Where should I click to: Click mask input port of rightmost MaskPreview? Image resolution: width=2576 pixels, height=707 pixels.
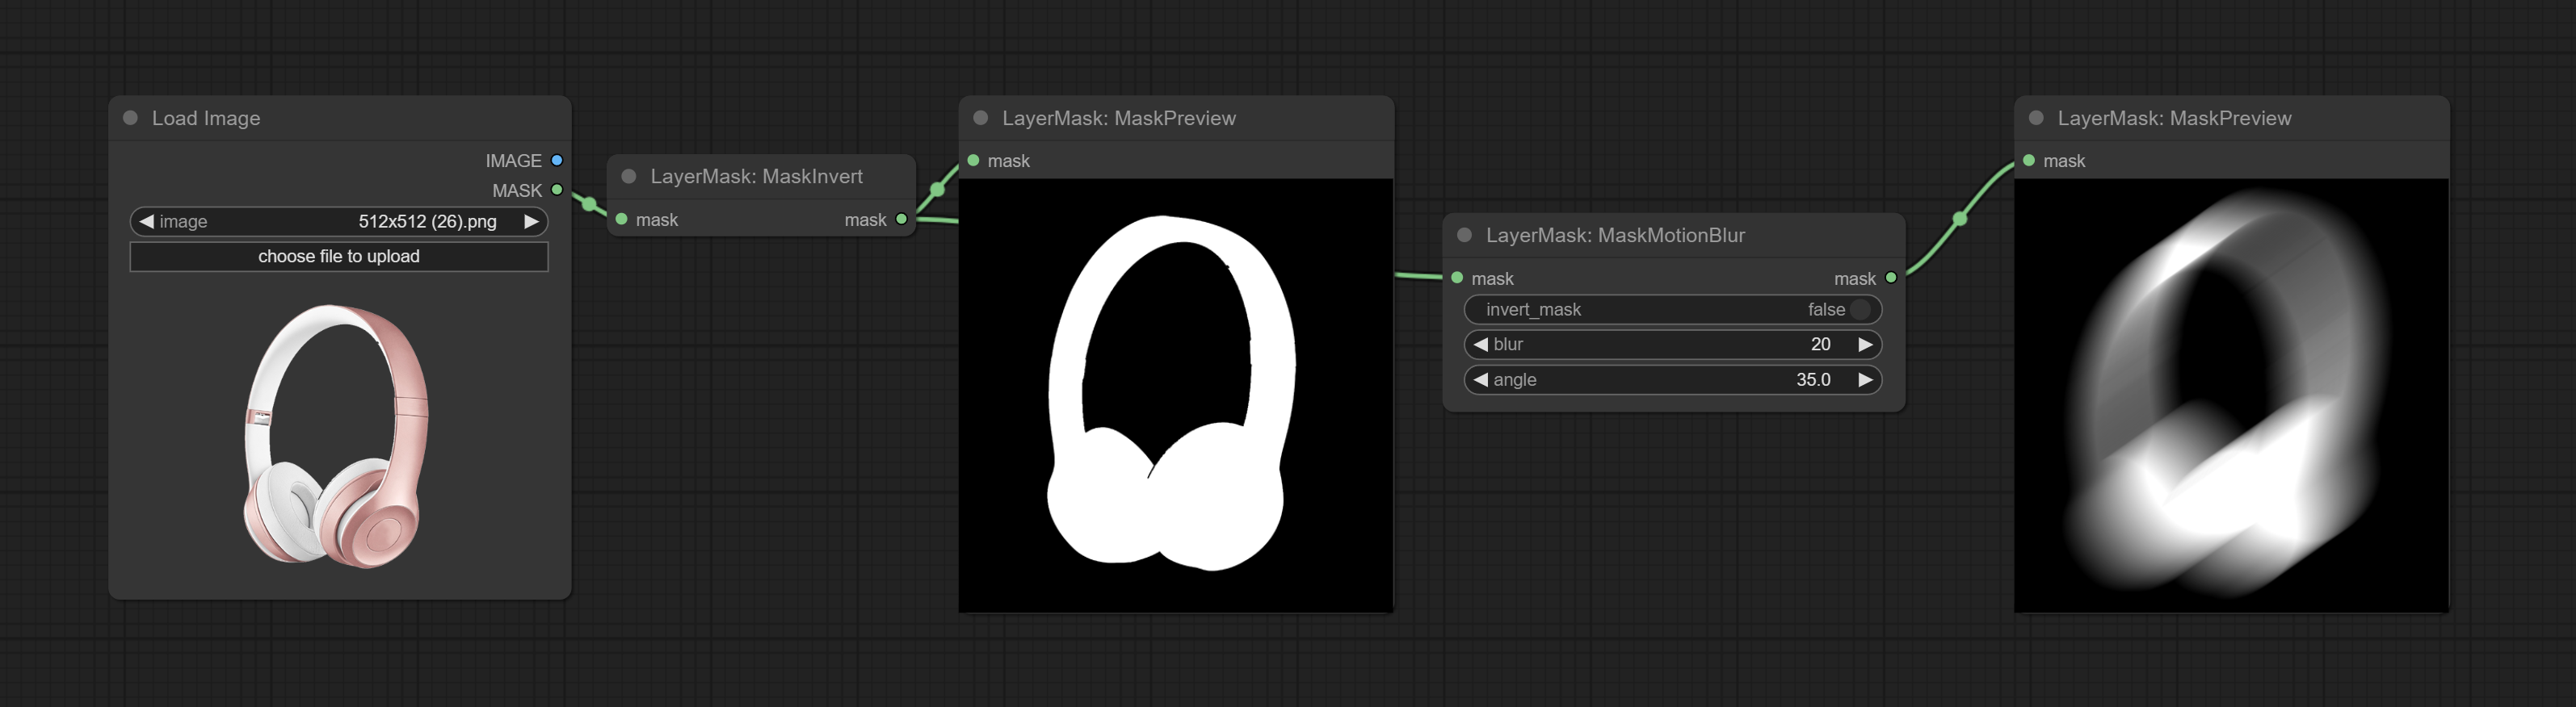coord(2028,161)
